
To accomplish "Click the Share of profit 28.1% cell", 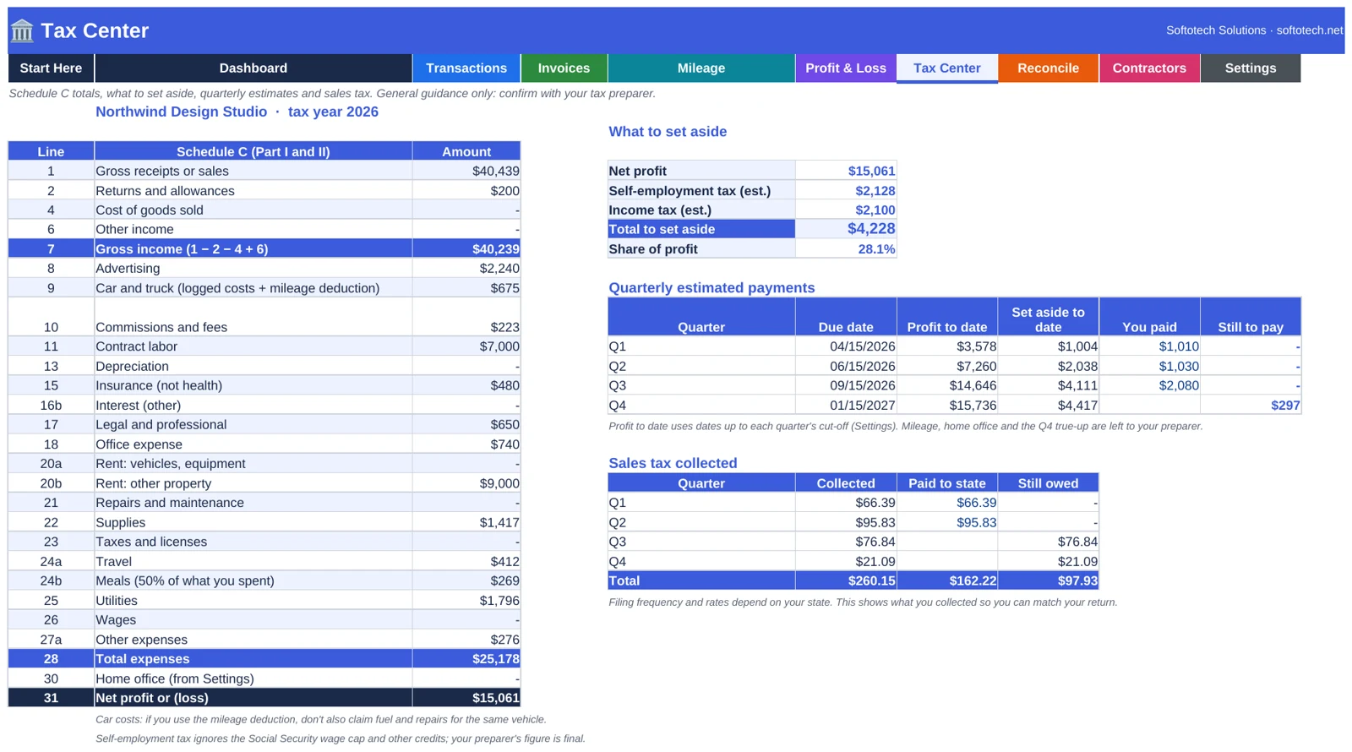I will 846,249.
